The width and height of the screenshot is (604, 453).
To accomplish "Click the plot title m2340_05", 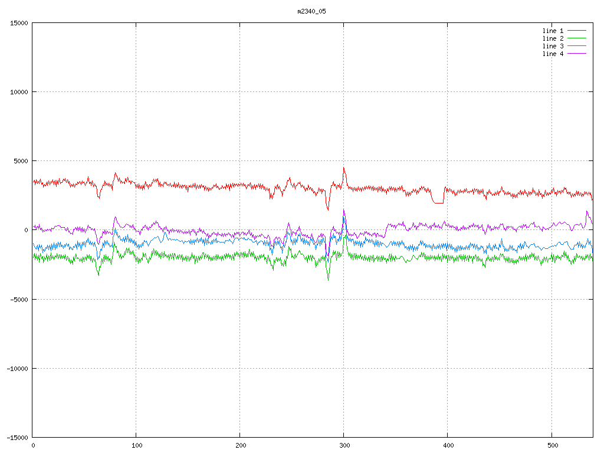I will (x=311, y=11).
